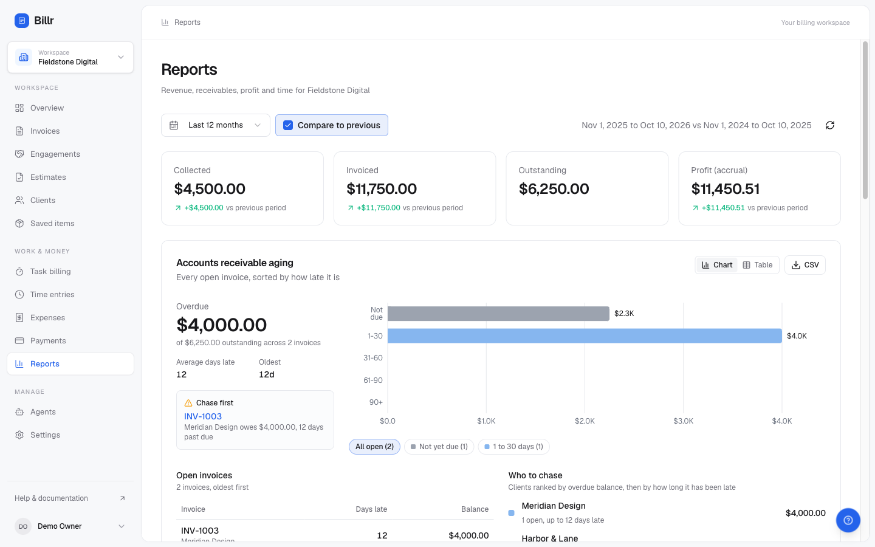The height and width of the screenshot is (547, 875).
Task: Open Agents in the sidebar
Action: pyautogui.click(x=70, y=412)
